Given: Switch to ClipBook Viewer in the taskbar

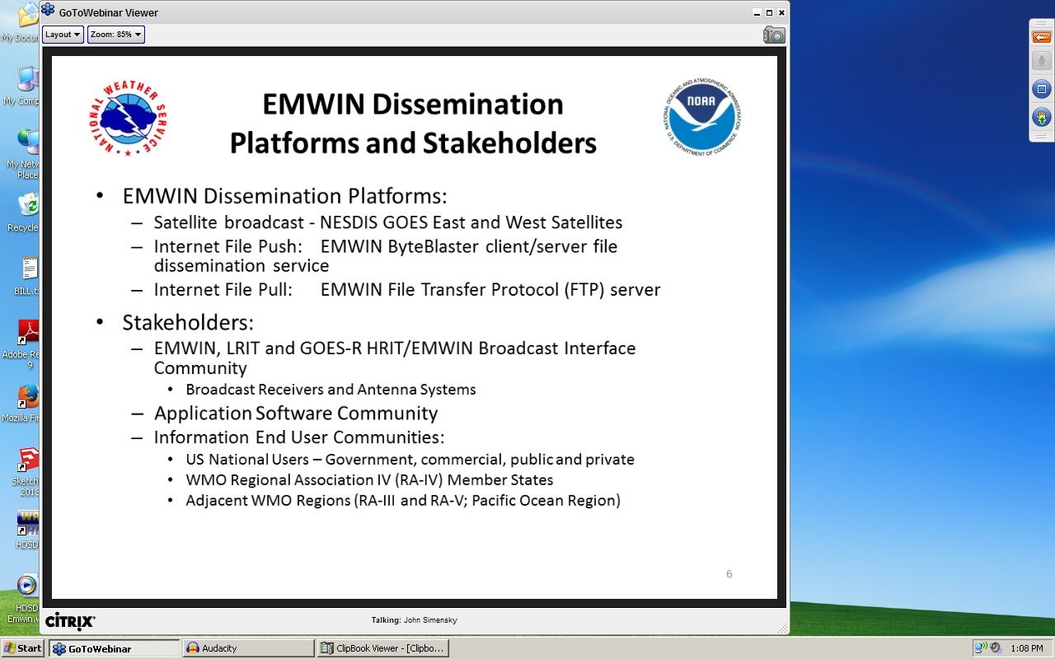Looking at the screenshot, I should tap(383, 648).
